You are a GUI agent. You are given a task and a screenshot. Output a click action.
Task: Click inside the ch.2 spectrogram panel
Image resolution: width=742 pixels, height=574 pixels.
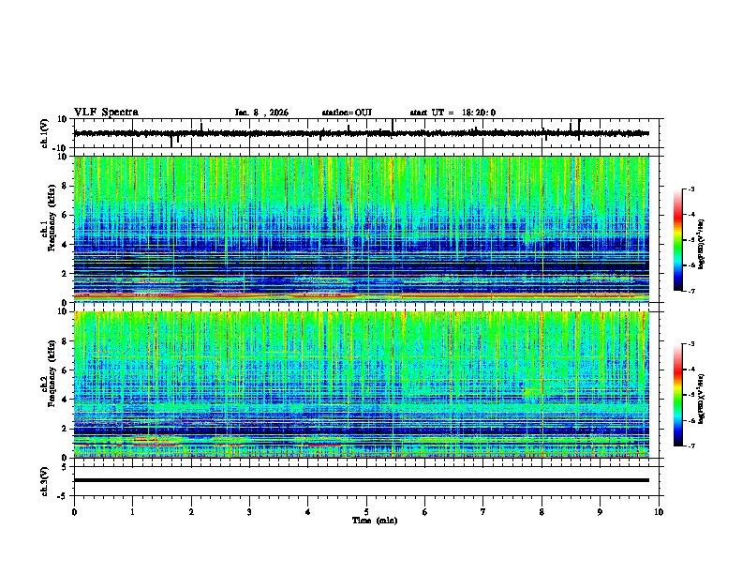click(362, 385)
